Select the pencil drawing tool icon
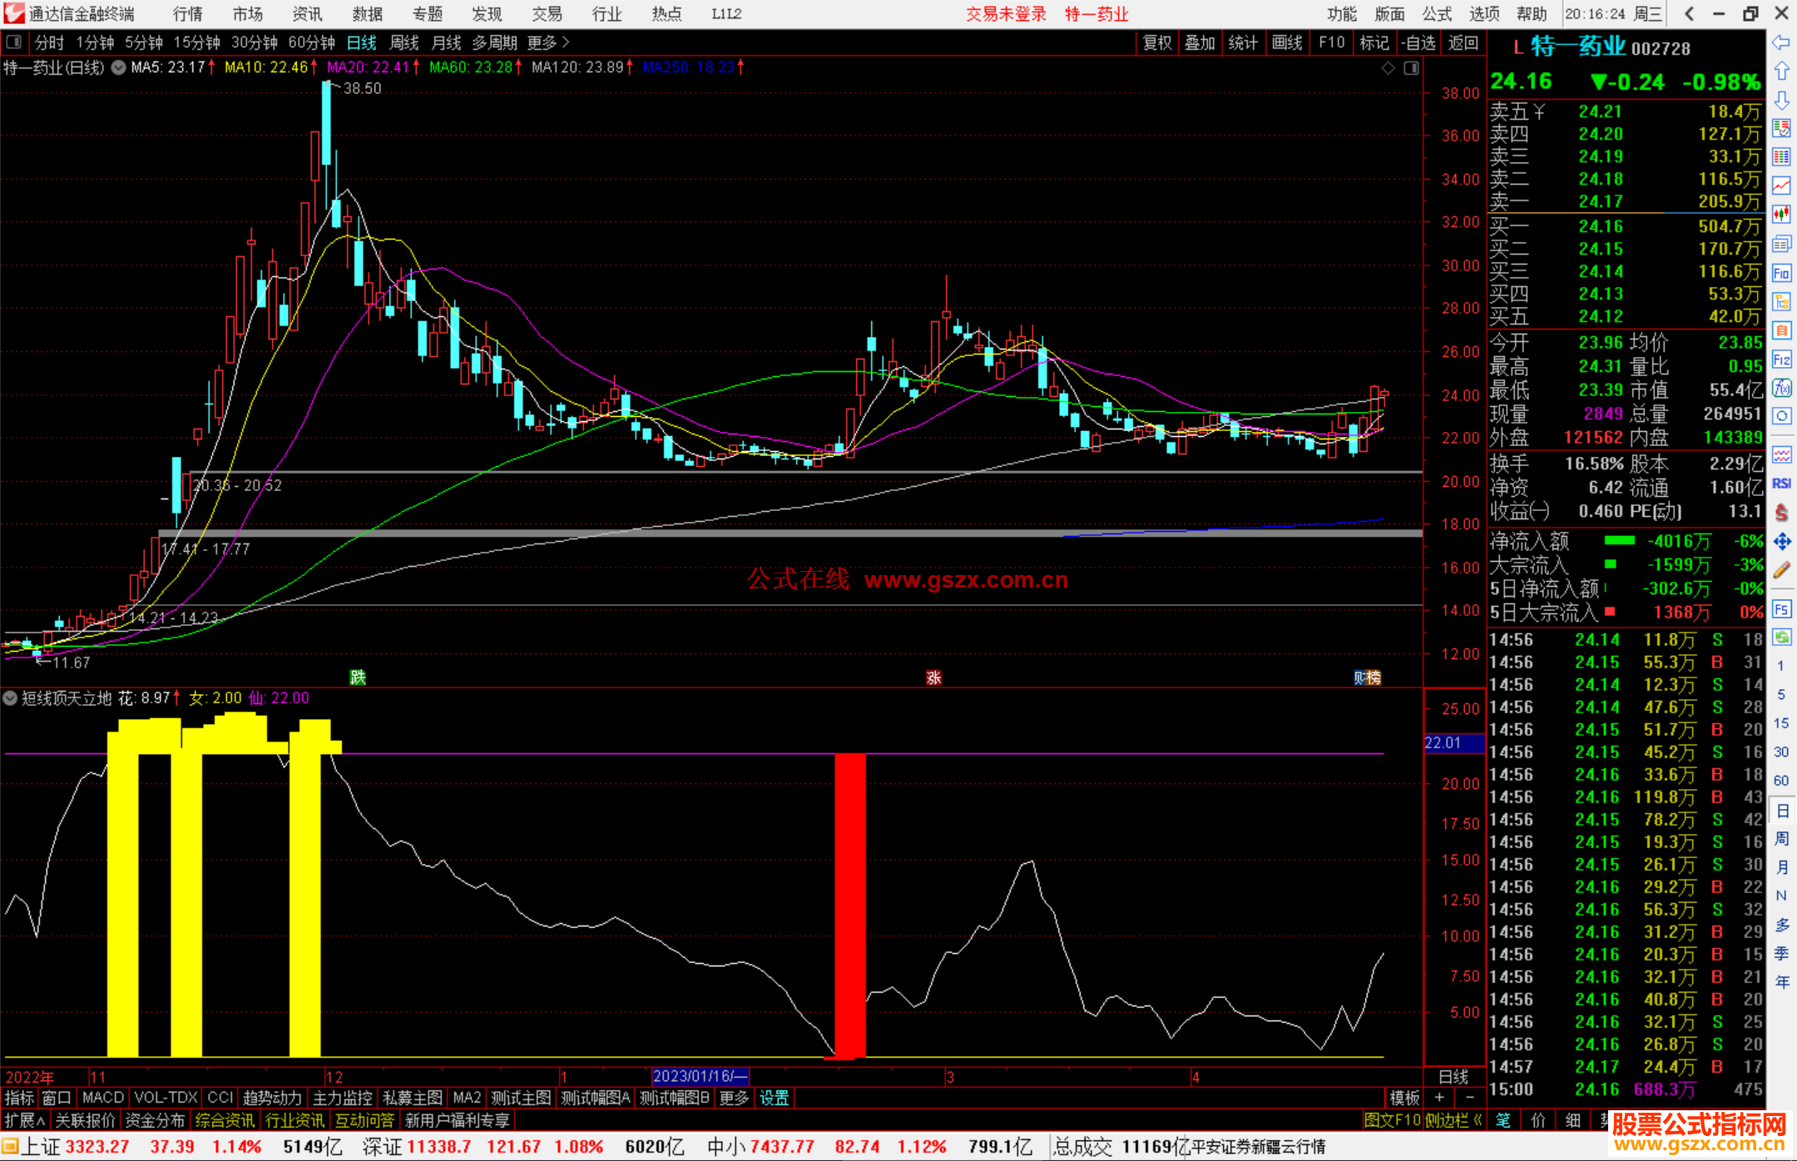The height and width of the screenshot is (1161, 1797). coord(1781,571)
